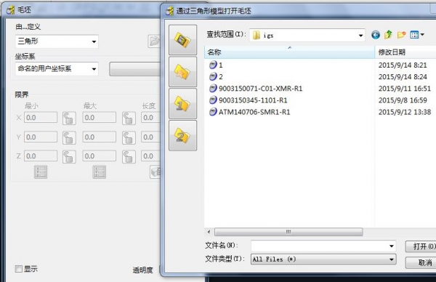Viewport: 436px width, 282px height.
Task: Lock the X maximum limit
Action: coord(129,118)
